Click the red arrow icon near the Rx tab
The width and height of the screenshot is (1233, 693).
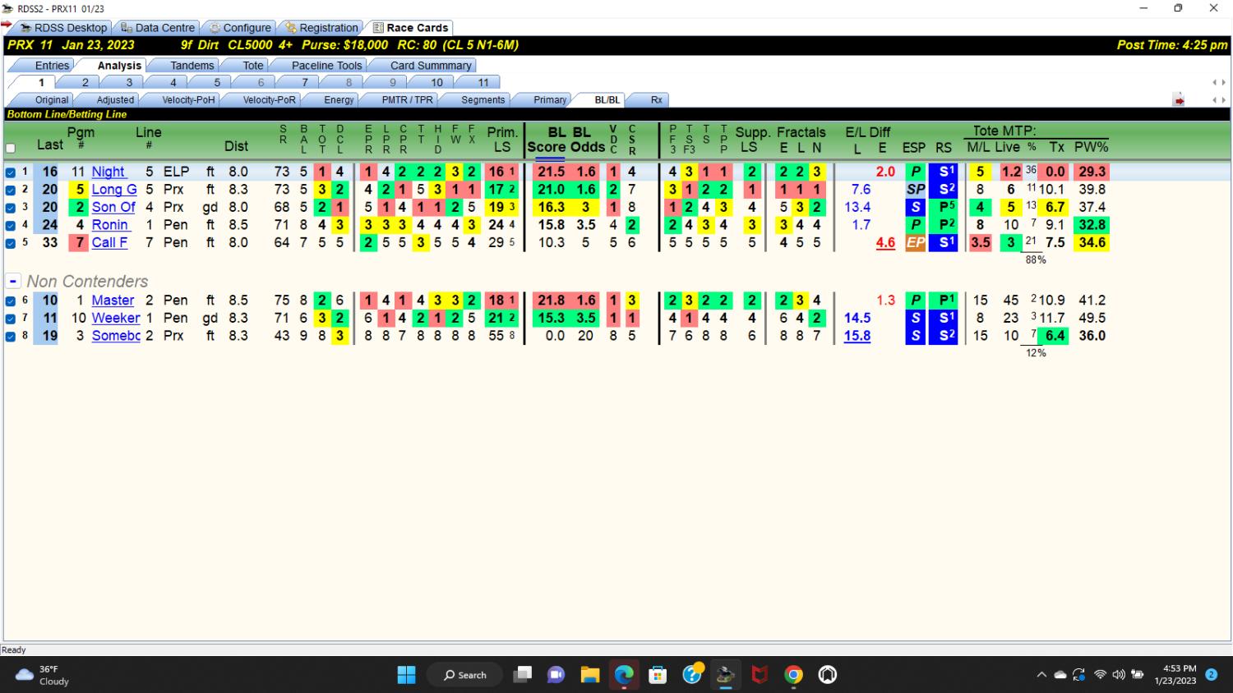[1179, 100]
